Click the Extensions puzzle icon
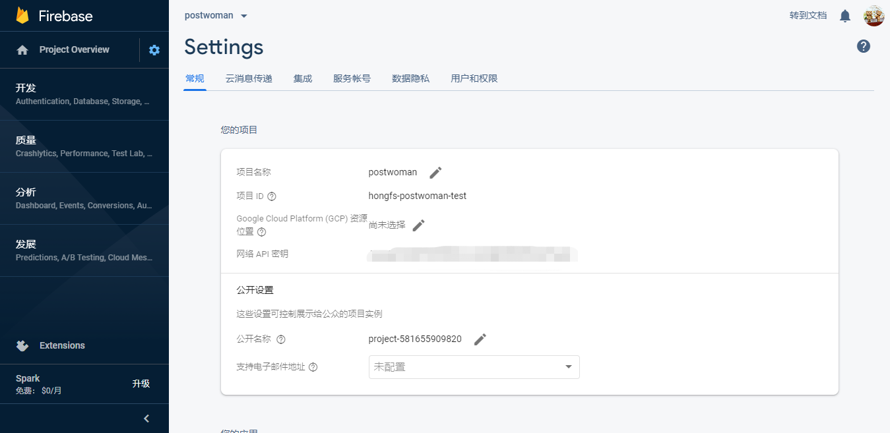The image size is (890, 433). 22,345
